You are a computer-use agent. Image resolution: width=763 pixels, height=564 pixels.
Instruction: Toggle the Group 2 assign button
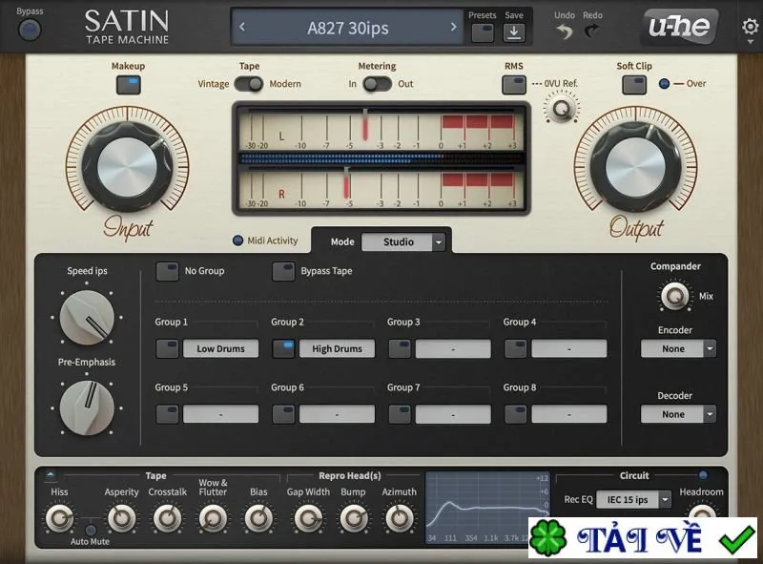[283, 348]
